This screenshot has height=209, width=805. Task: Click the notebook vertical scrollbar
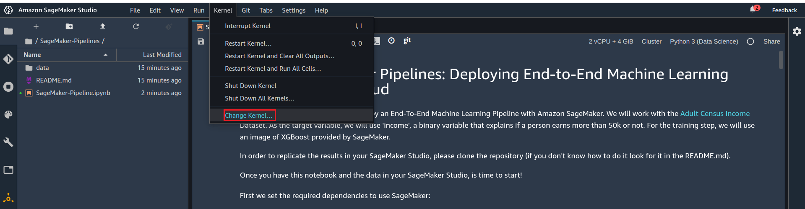tap(781, 60)
